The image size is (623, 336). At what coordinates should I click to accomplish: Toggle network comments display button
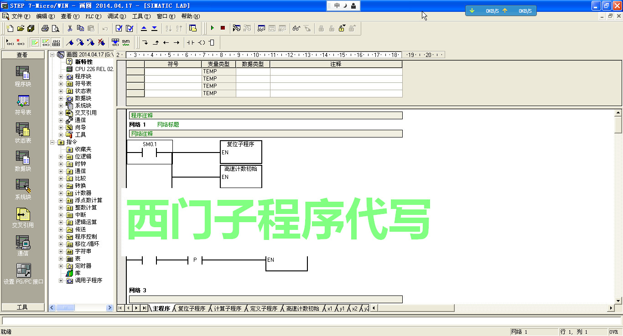[45, 43]
